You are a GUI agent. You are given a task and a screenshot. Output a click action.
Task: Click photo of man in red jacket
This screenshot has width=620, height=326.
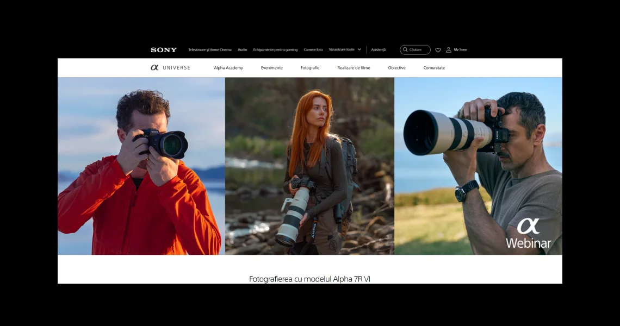(141, 166)
